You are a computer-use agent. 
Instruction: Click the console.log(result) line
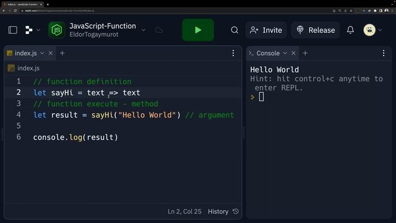pyautogui.click(x=75, y=138)
